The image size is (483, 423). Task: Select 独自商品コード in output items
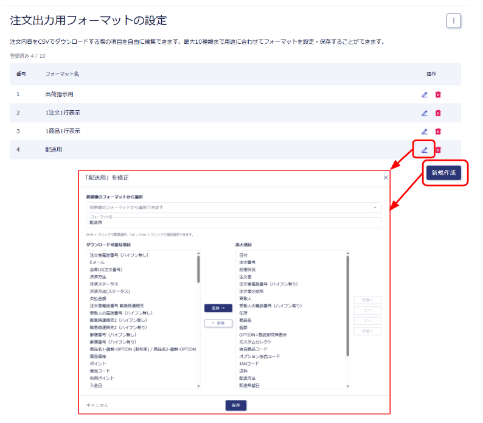[x=253, y=349]
